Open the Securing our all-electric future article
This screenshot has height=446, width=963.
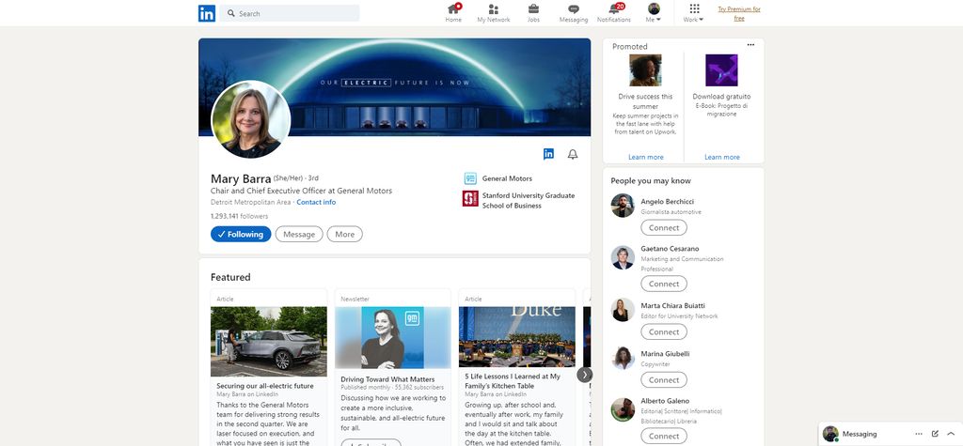click(264, 386)
